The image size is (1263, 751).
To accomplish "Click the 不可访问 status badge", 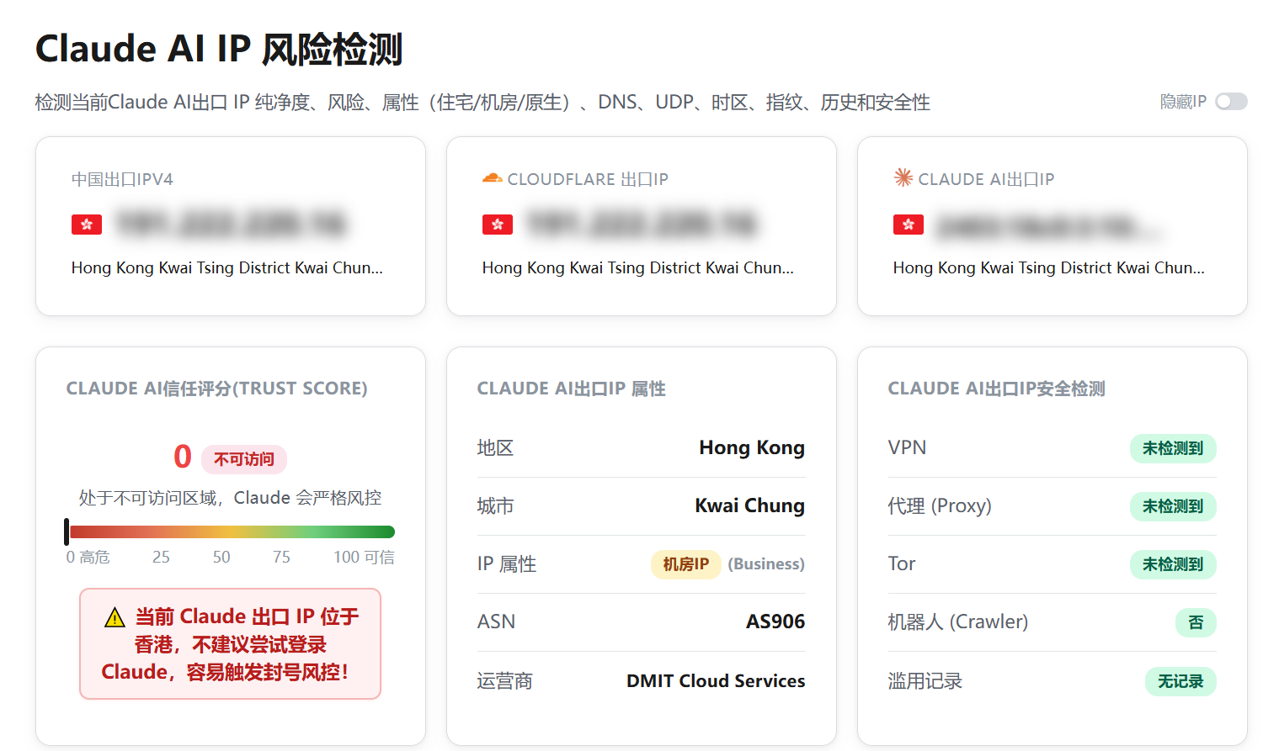I will (x=244, y=459).
